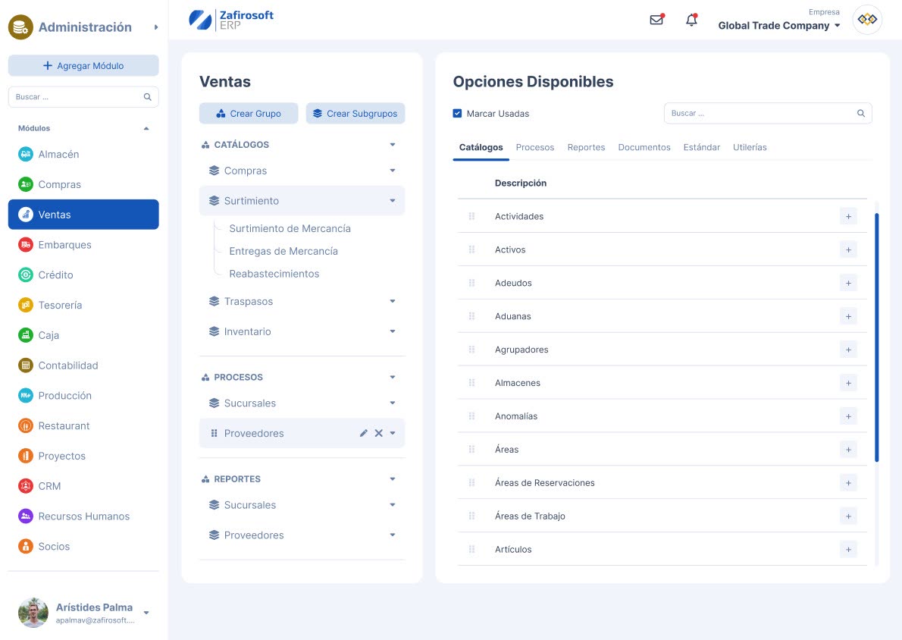Image resolution: width=902 pixels, height=640 pixels.
Task: Click the Recursos Humanos module icon
Action: pos(25,516)
